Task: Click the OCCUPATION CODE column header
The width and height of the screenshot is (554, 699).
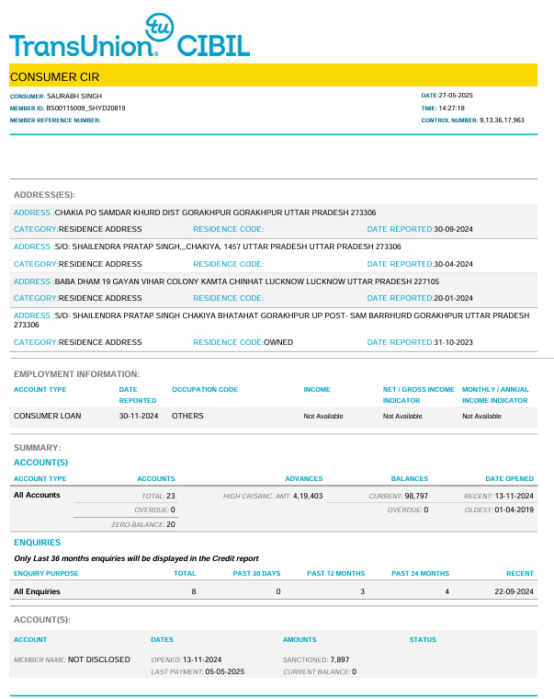Action: 205,389
